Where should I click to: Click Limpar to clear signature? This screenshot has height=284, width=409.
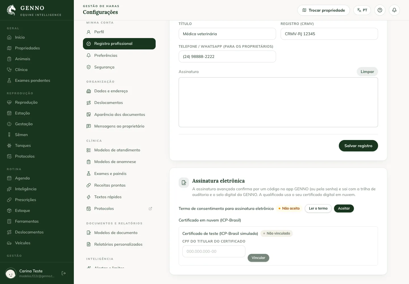pos(367,72)
